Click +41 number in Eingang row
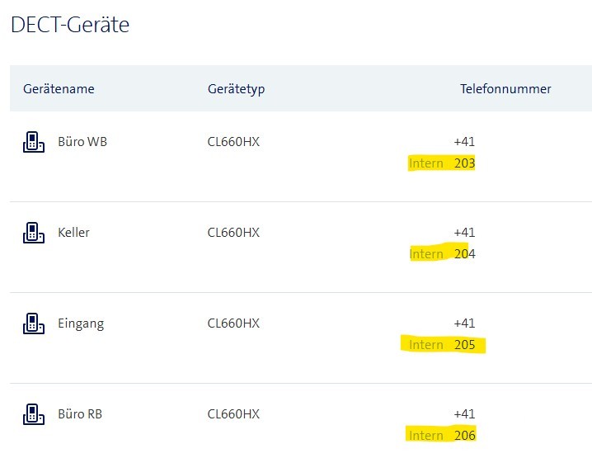 pos(464,323)
